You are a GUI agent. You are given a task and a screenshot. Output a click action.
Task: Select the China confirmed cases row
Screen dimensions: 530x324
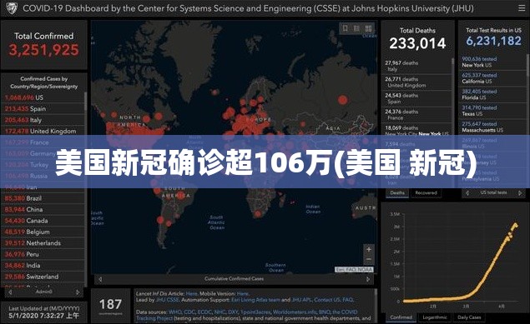click(43, 209)
